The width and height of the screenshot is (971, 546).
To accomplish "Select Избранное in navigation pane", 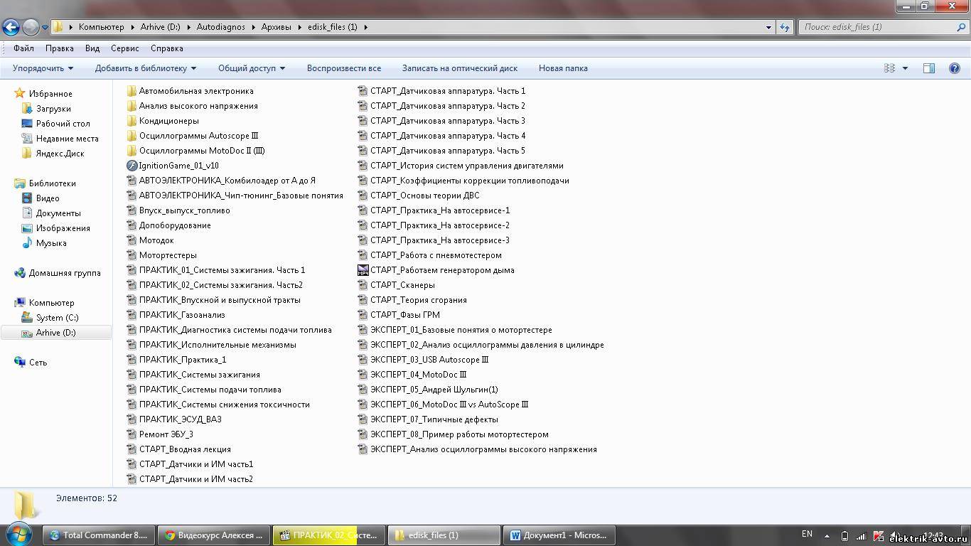I will [x=50, y=94].
